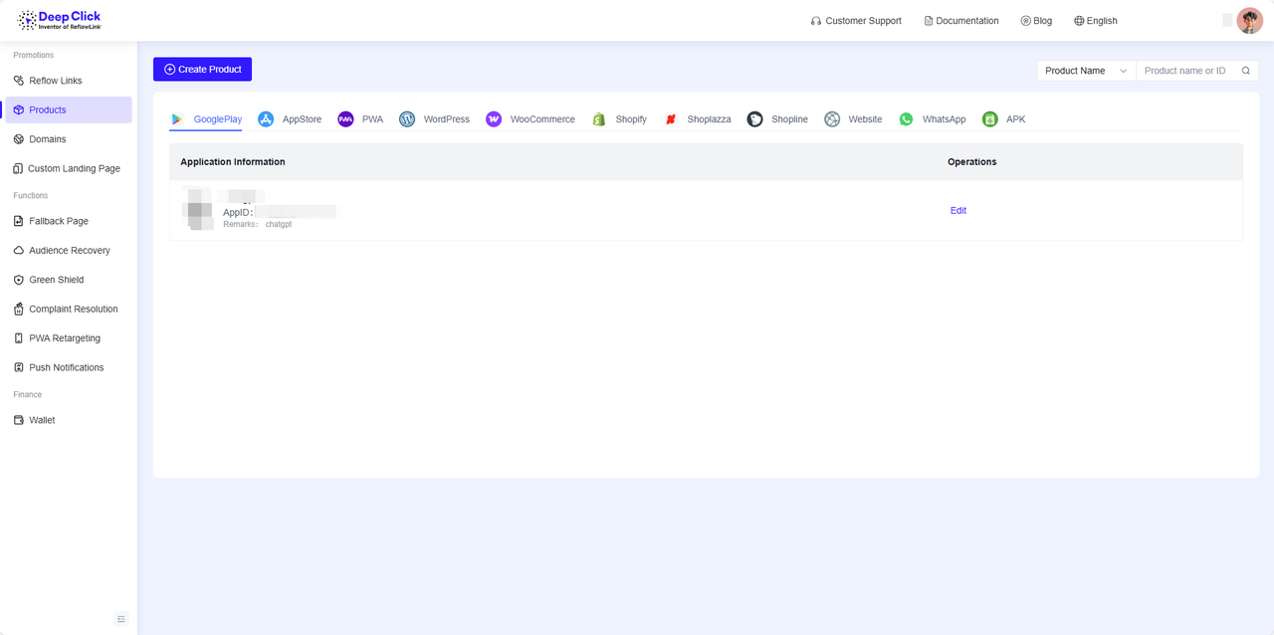Focus the product name or ID search field
The image size is (1274, 635).
pos(1186,71)
